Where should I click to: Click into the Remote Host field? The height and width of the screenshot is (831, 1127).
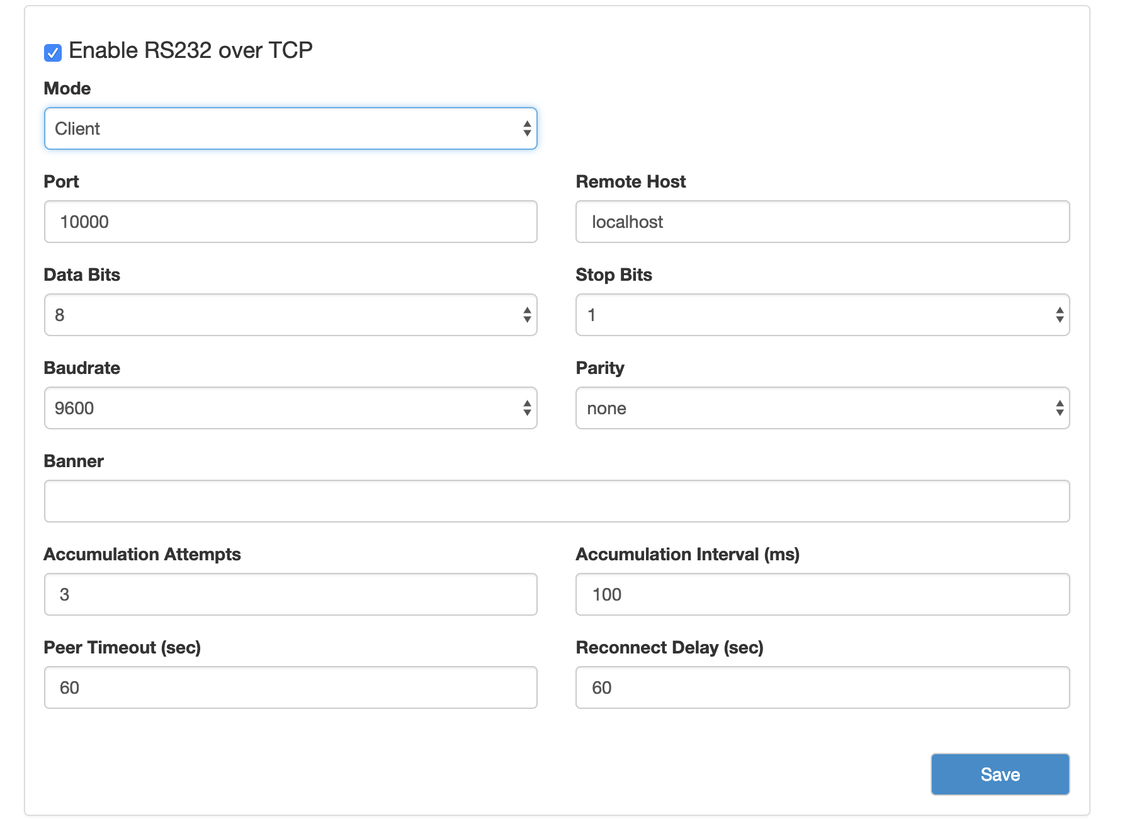(822, 222)
